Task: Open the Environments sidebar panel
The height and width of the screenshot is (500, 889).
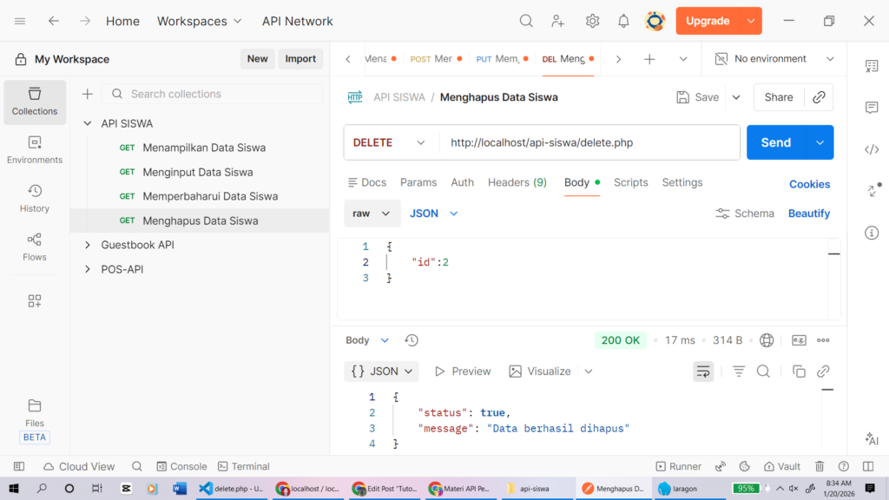Action: 35,149
